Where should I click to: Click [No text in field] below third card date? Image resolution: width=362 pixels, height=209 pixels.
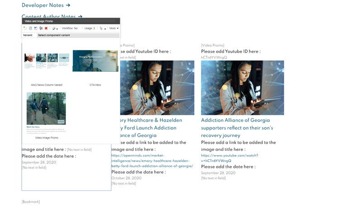(x=213, y=178)
